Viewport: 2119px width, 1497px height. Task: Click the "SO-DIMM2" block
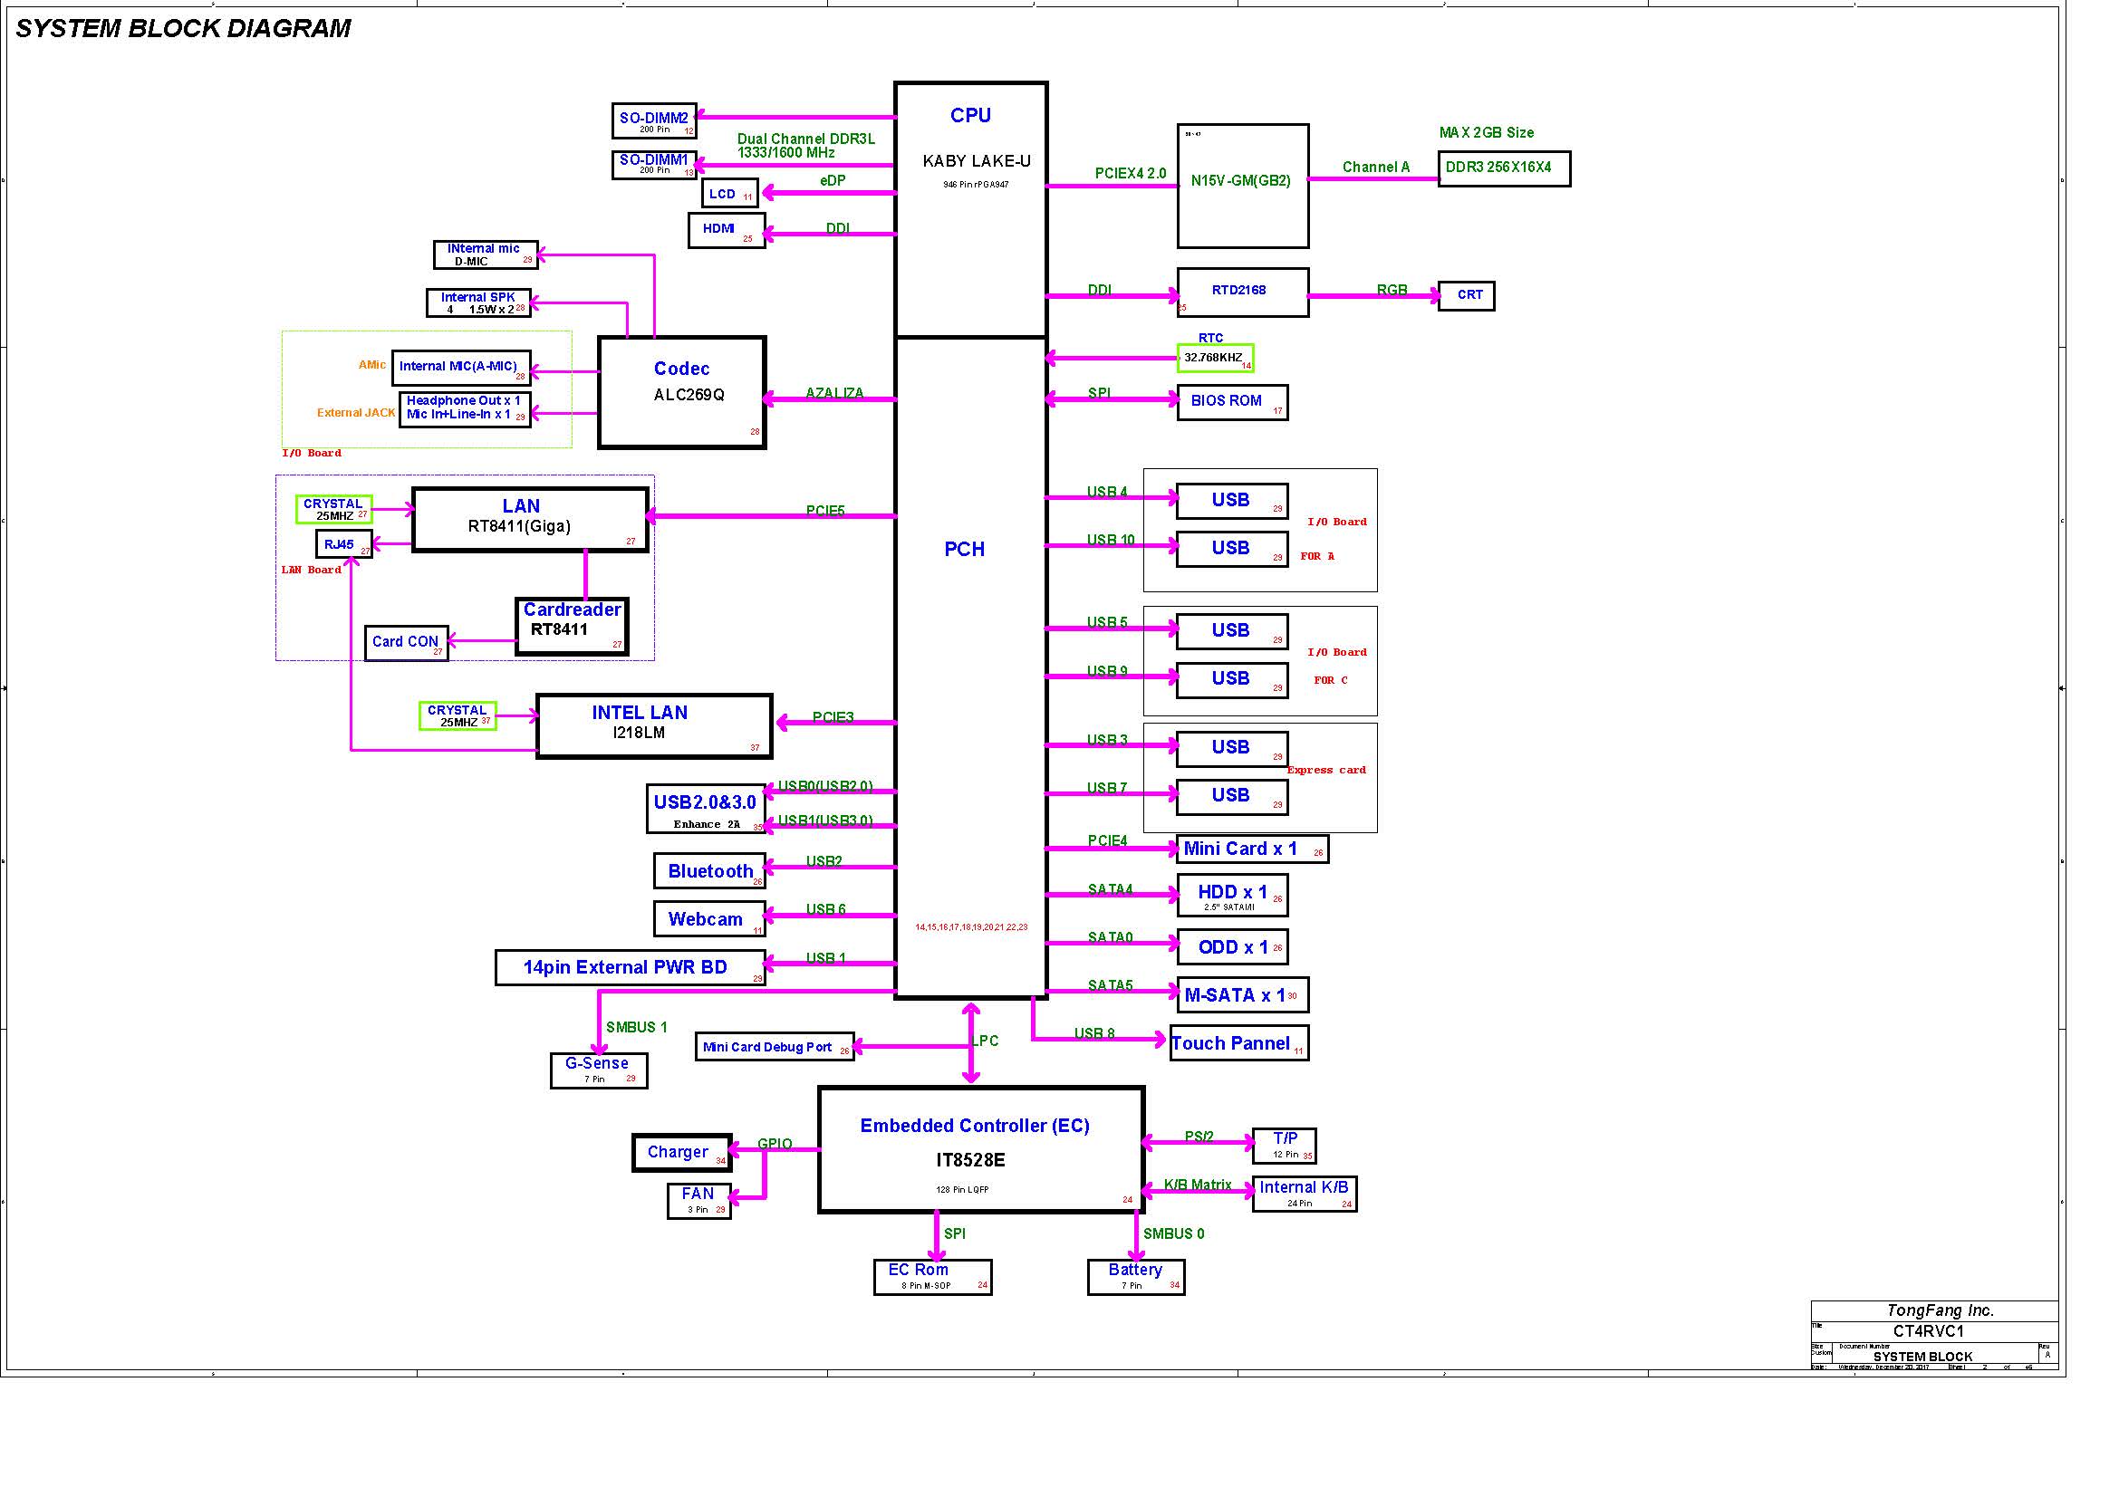point(654,121)
